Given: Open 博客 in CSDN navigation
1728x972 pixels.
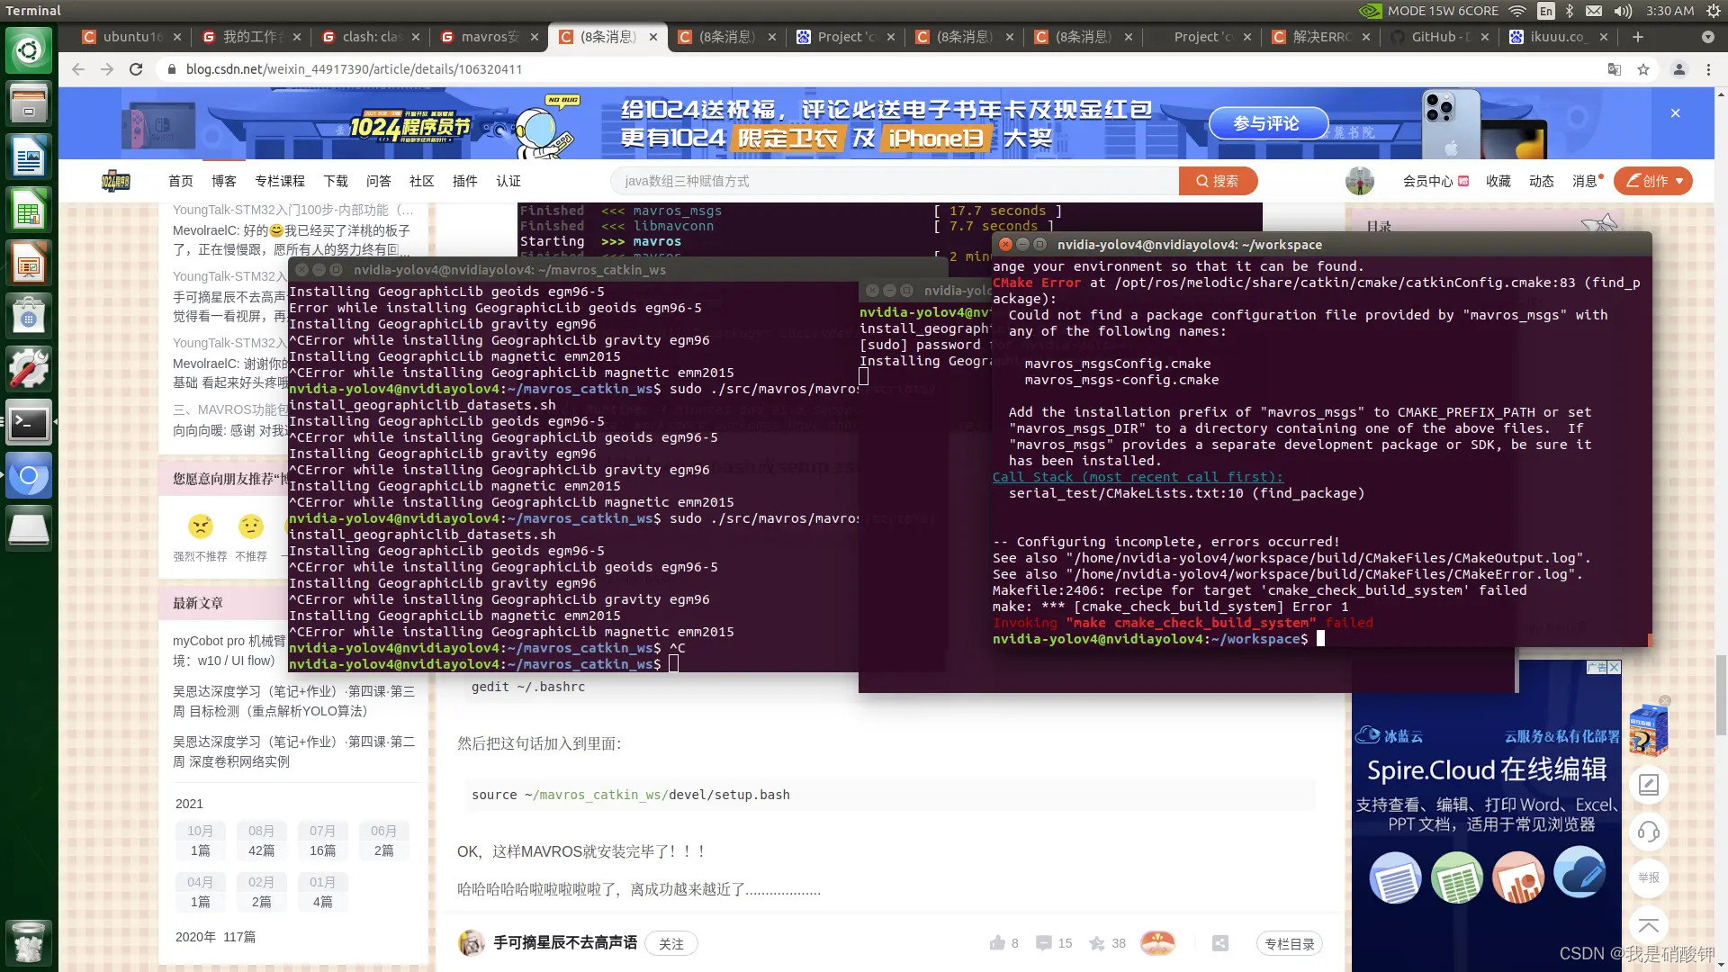Looking at the screenshot, I should pyautogui.click(x=224, y=181).
